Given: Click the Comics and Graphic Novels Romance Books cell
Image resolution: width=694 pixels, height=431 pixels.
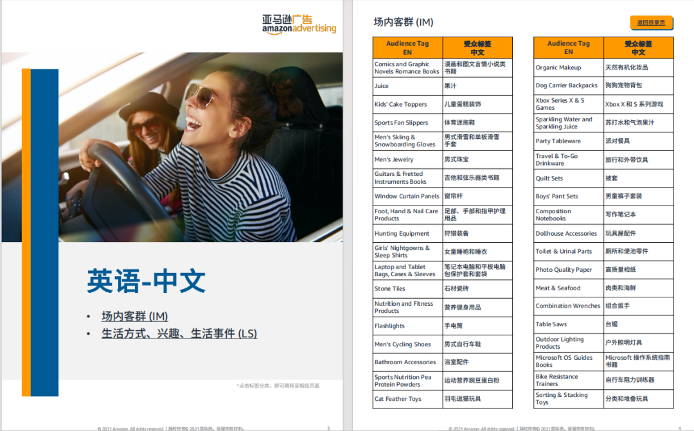Looking at the screenshot, I should coord(406,67).
